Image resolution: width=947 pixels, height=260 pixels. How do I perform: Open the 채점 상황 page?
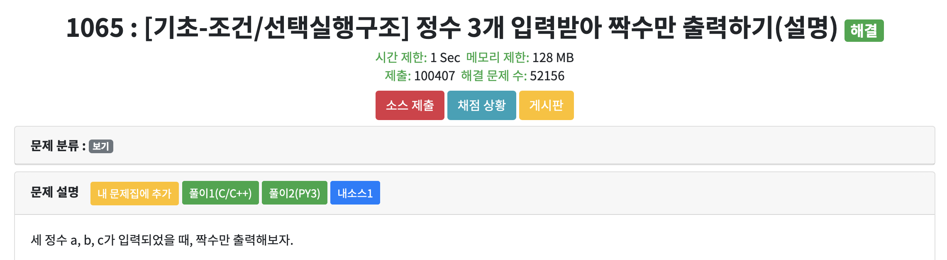tap(481, 105)
